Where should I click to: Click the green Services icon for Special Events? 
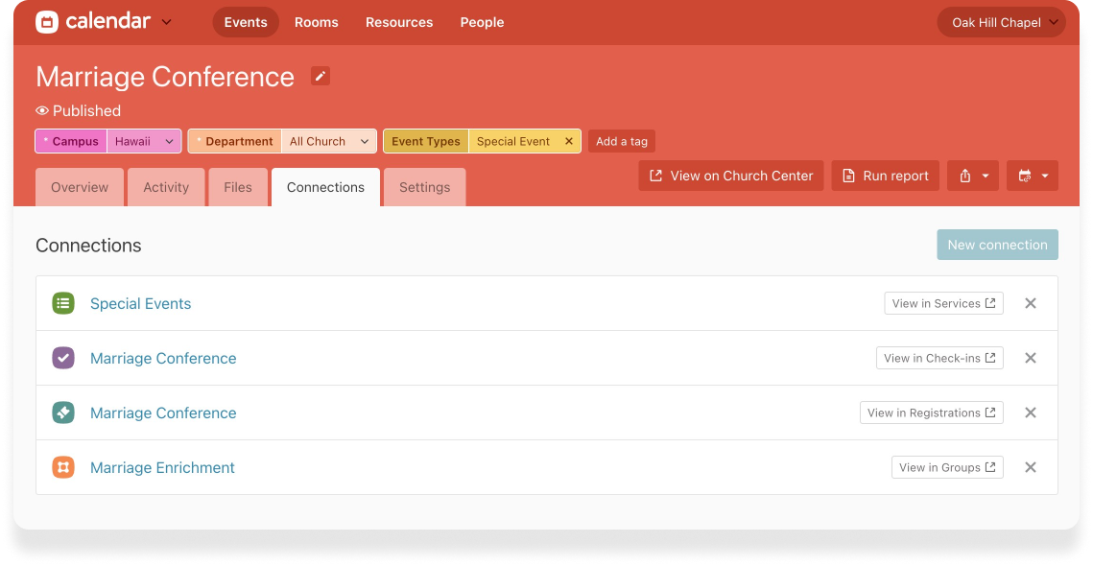[x=63, y=303]
